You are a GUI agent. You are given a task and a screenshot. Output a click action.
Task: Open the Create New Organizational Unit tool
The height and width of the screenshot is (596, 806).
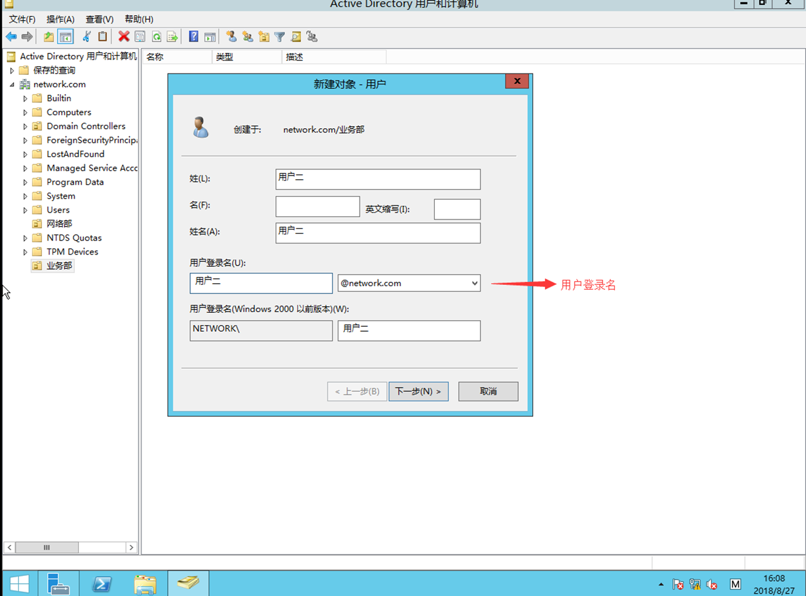coord(264,36)
